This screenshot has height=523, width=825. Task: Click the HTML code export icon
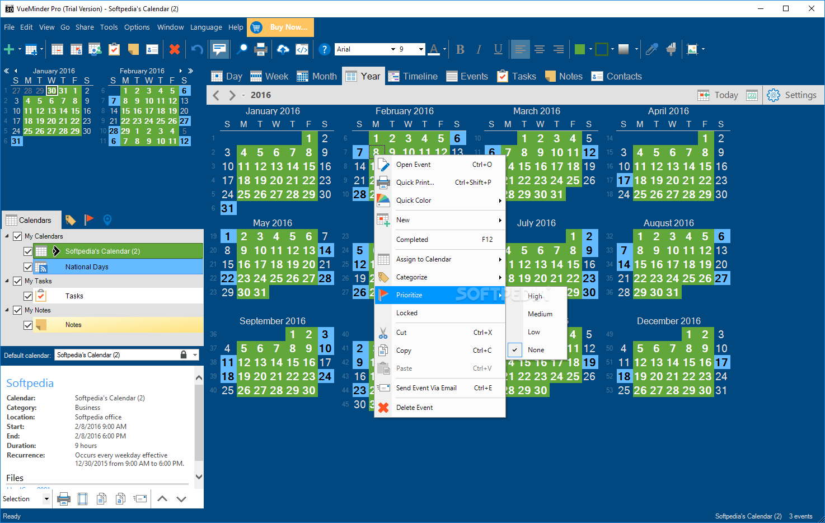click(x=302, y=49)
